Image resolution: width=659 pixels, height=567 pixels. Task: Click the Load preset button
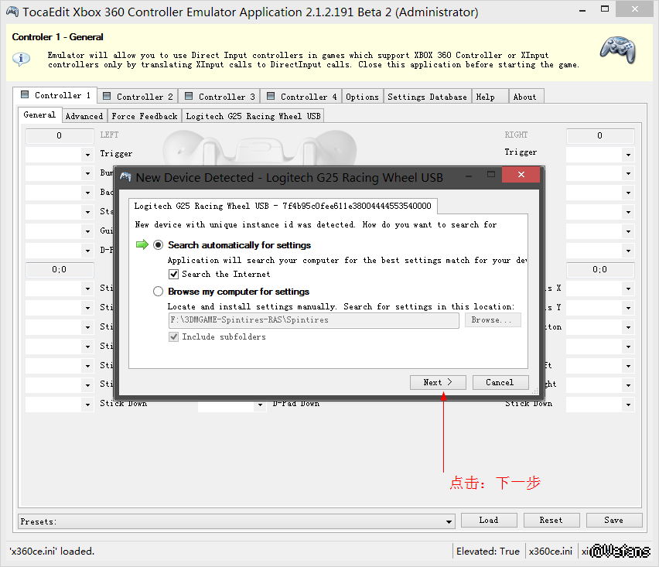[x=489, y=520]
